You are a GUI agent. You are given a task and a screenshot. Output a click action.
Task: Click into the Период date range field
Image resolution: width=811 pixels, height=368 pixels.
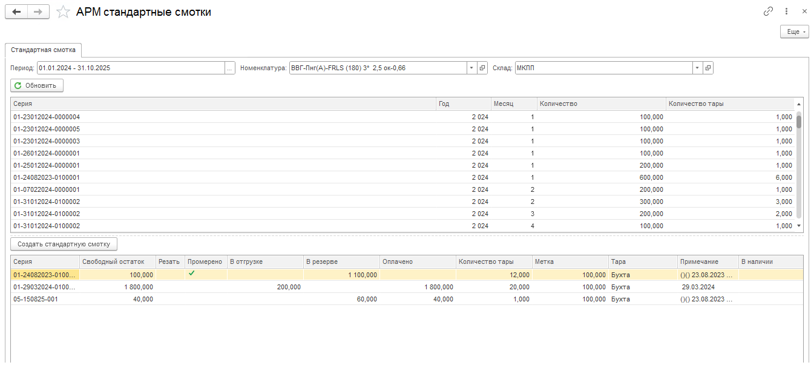click(130, 68)
